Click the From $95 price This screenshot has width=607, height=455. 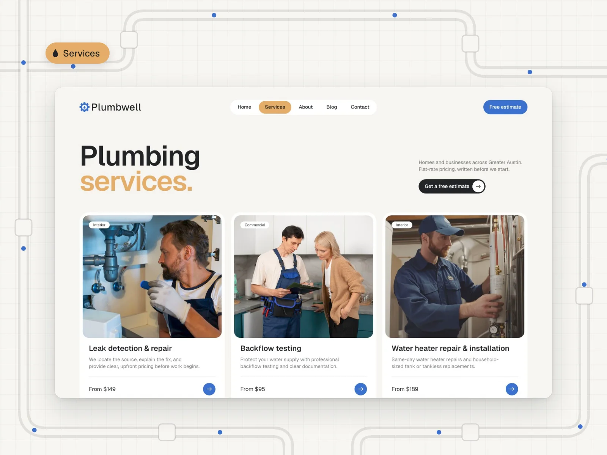pyautogui.click(x=253, y=389)
